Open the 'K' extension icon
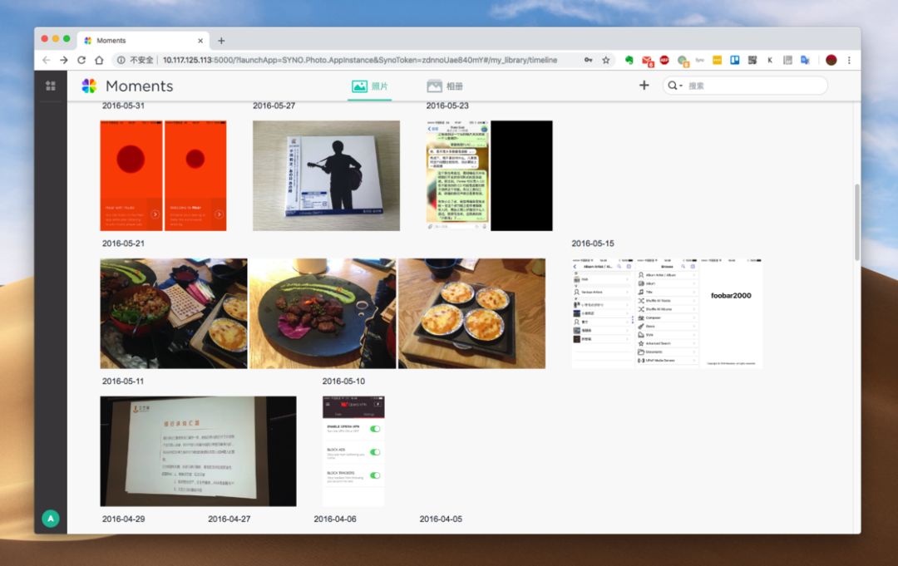 (x=770, y=60)
